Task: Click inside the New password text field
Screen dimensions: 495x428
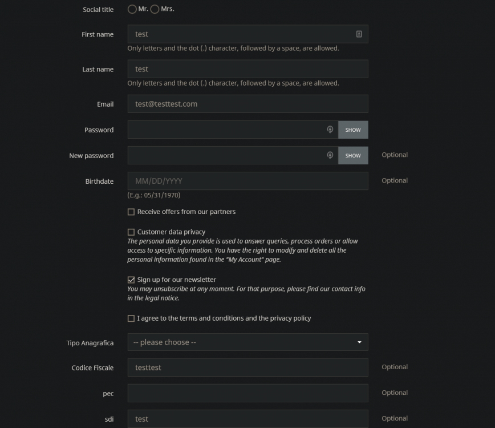Action: point(227,155)
